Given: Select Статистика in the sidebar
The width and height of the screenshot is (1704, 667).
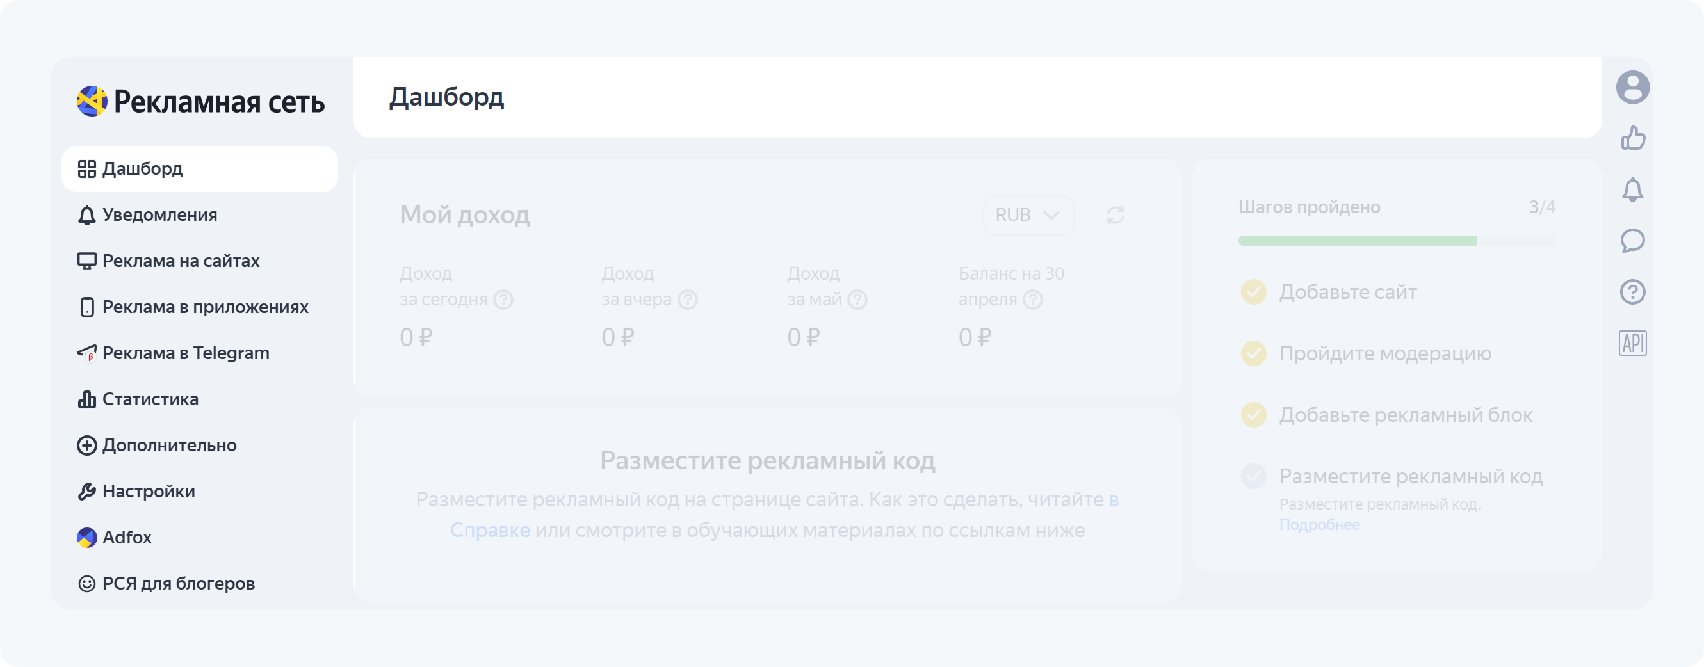Looking at the screenshot, I should [x=150, y=399].
